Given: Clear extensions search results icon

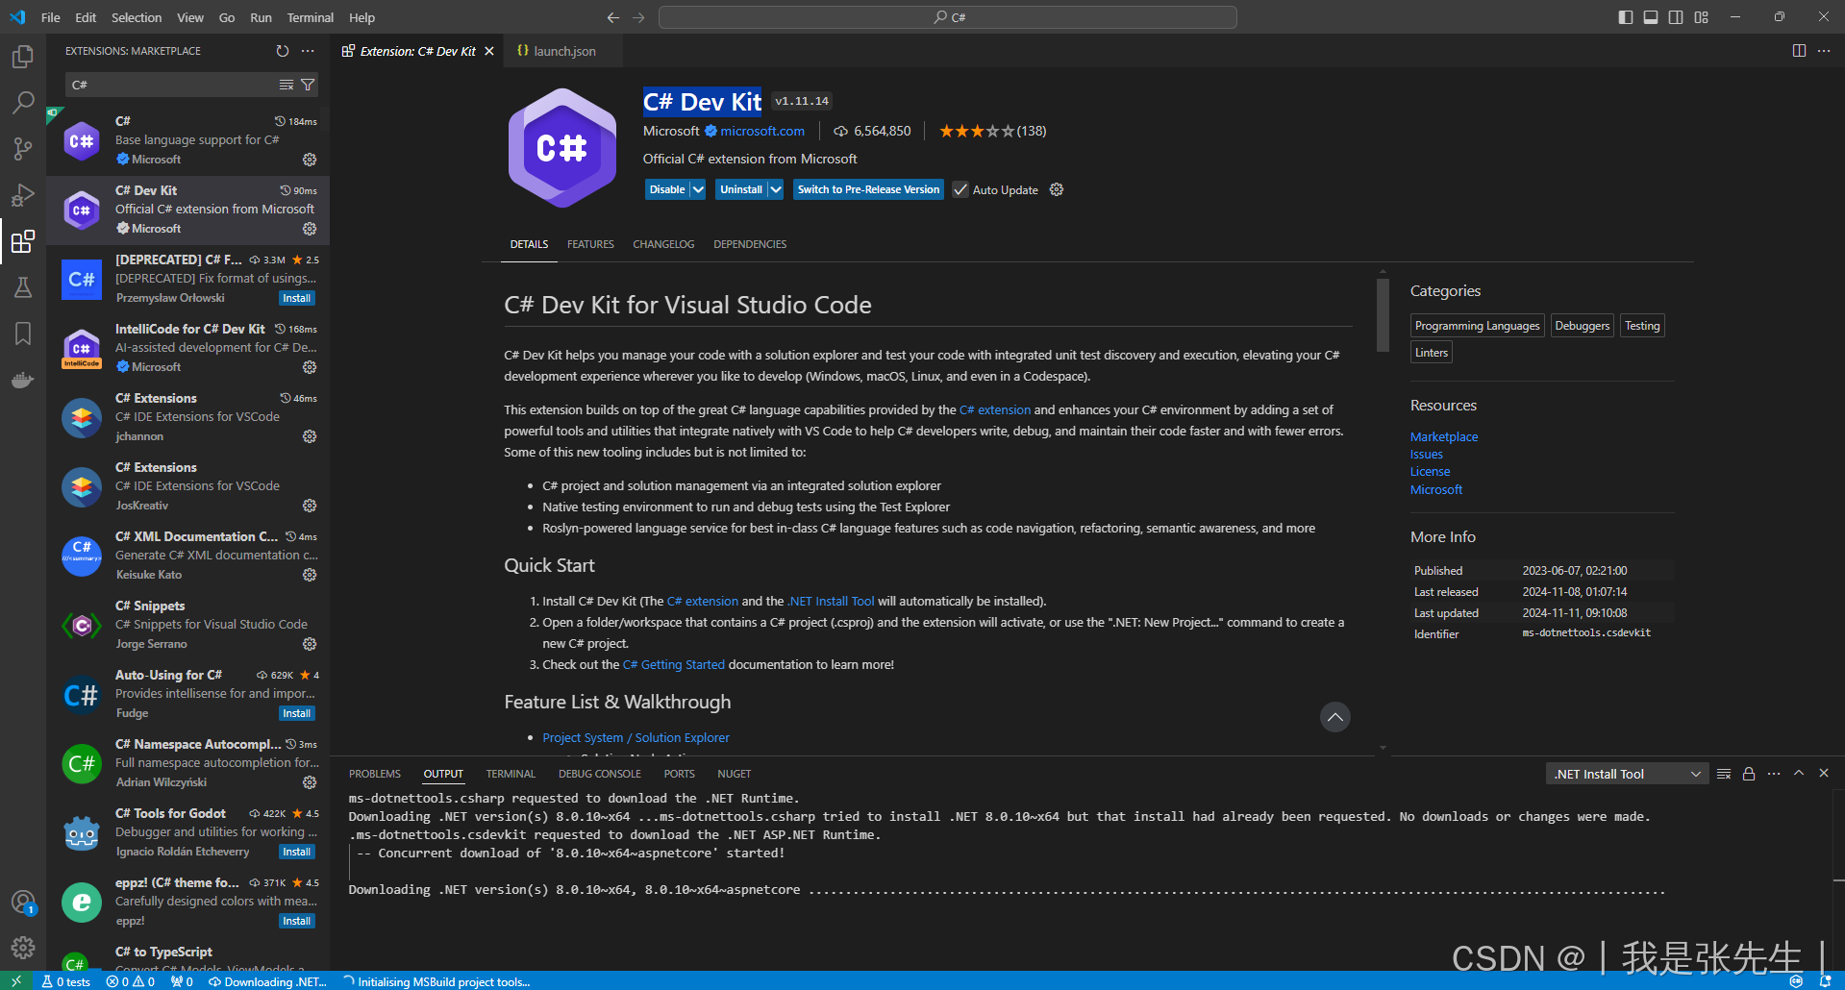Looking at the screenshot, I should pos(287,86).
